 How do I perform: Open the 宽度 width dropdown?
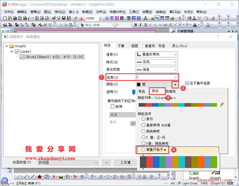[157, 77]
